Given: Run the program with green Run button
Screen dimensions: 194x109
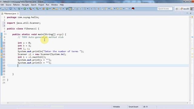Looking at the screenshot, I should (25, 9).
